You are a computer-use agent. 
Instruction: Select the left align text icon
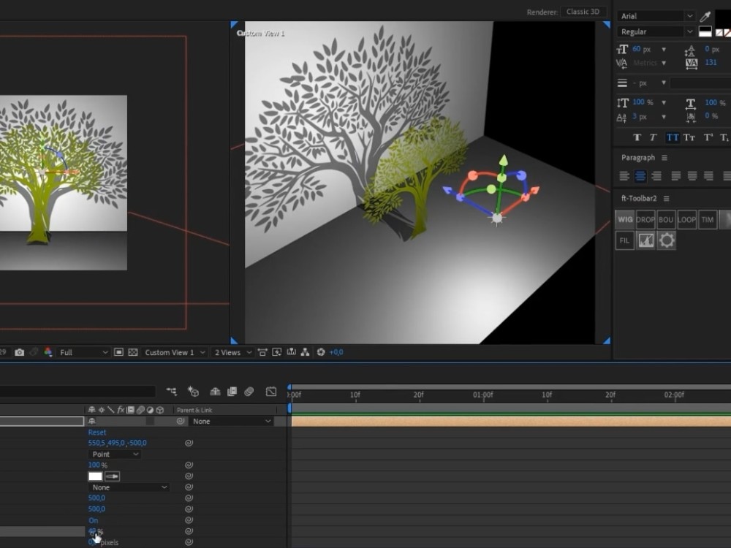(x=624, y=175)
